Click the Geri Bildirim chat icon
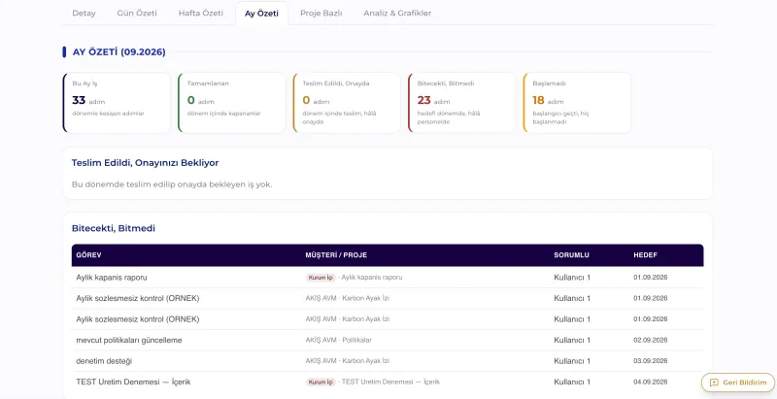 (x=714, y=382)
